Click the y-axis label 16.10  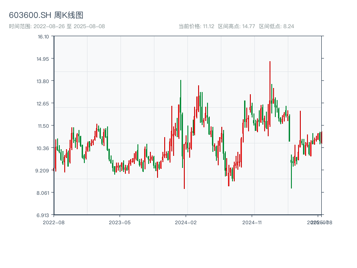(43, 37)
